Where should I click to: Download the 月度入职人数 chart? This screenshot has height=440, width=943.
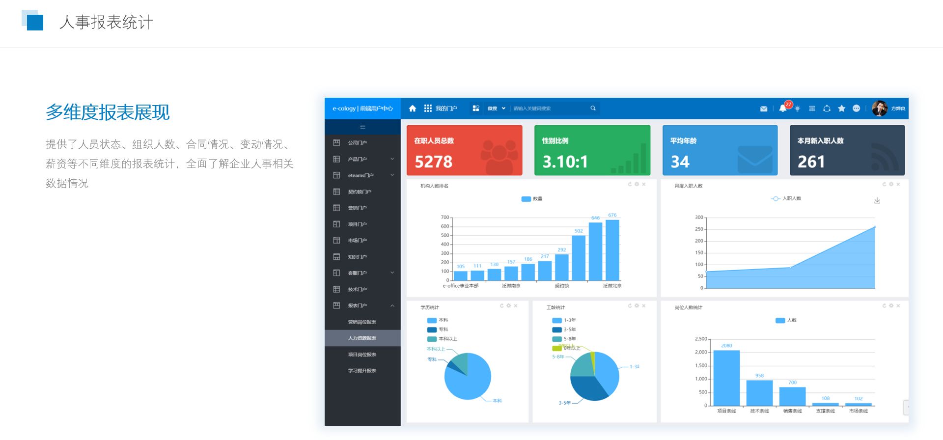coord(877,200)
